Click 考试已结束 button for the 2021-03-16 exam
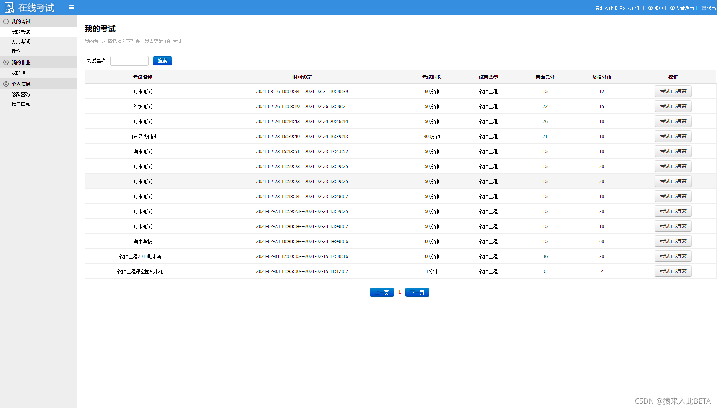Viewport: 717px width, 408px height. 673,91
